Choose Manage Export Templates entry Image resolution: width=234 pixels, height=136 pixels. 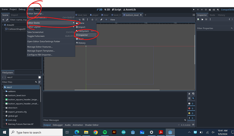click(x=51, y=51)
